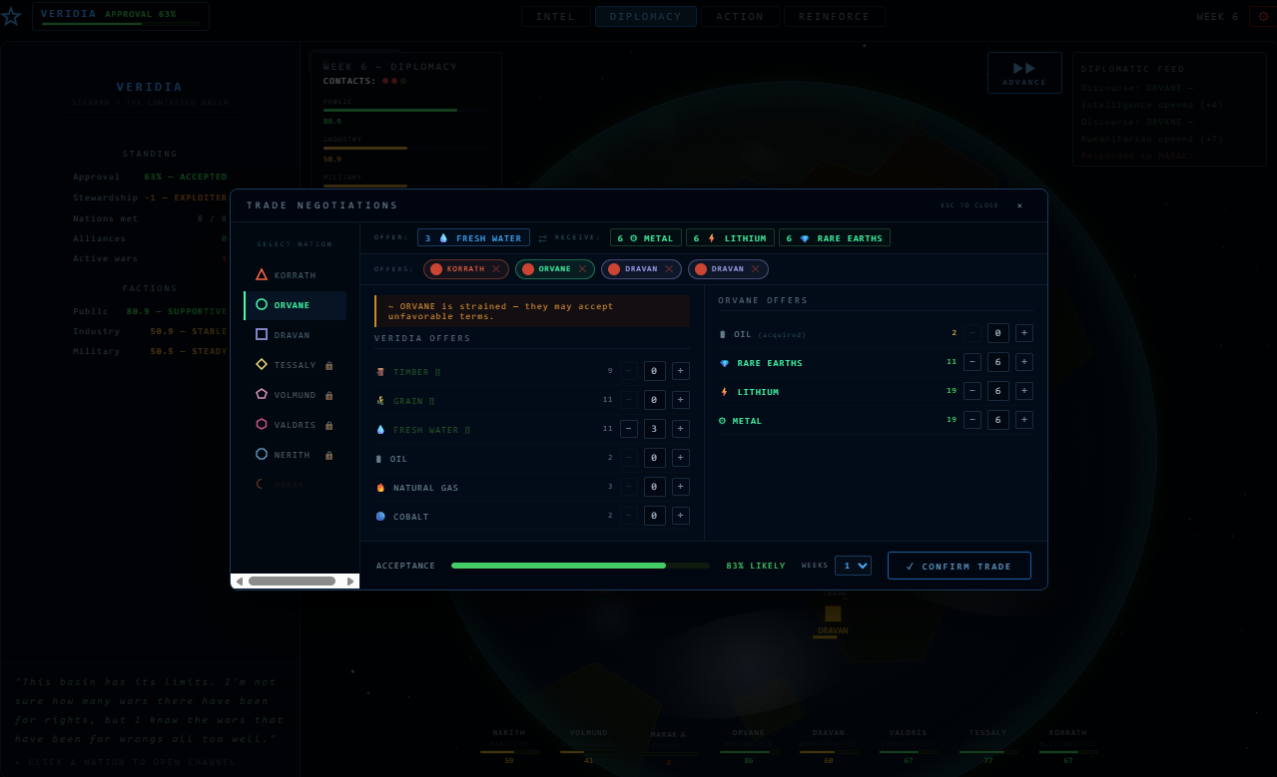Click the Lithium bolt icon in Orvane offers

coord(725,392)
